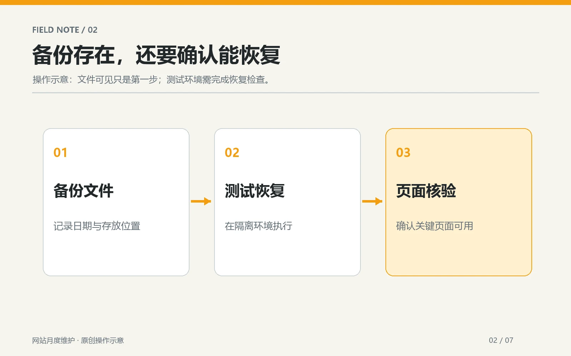Image resolution: width=571 pixels, height=356 pixels.
Task: Select the headline '备份存在，还要确认能恢复'
Action: coord(156,55)
